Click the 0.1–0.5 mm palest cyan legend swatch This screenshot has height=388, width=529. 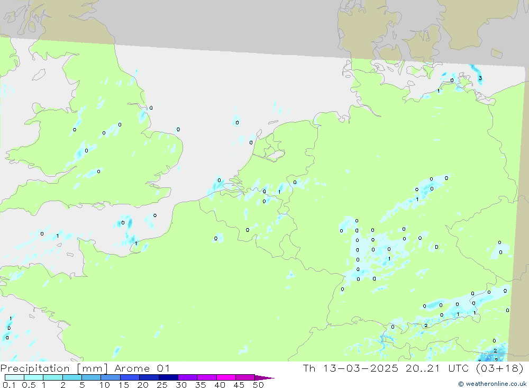pyautogui.click(x=14, y=377)
